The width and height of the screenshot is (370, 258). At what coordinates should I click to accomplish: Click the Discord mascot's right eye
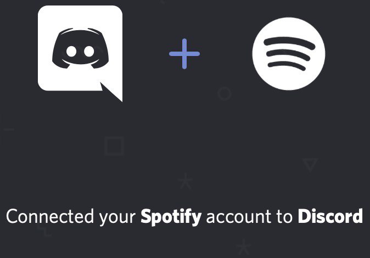click(89, 52)
